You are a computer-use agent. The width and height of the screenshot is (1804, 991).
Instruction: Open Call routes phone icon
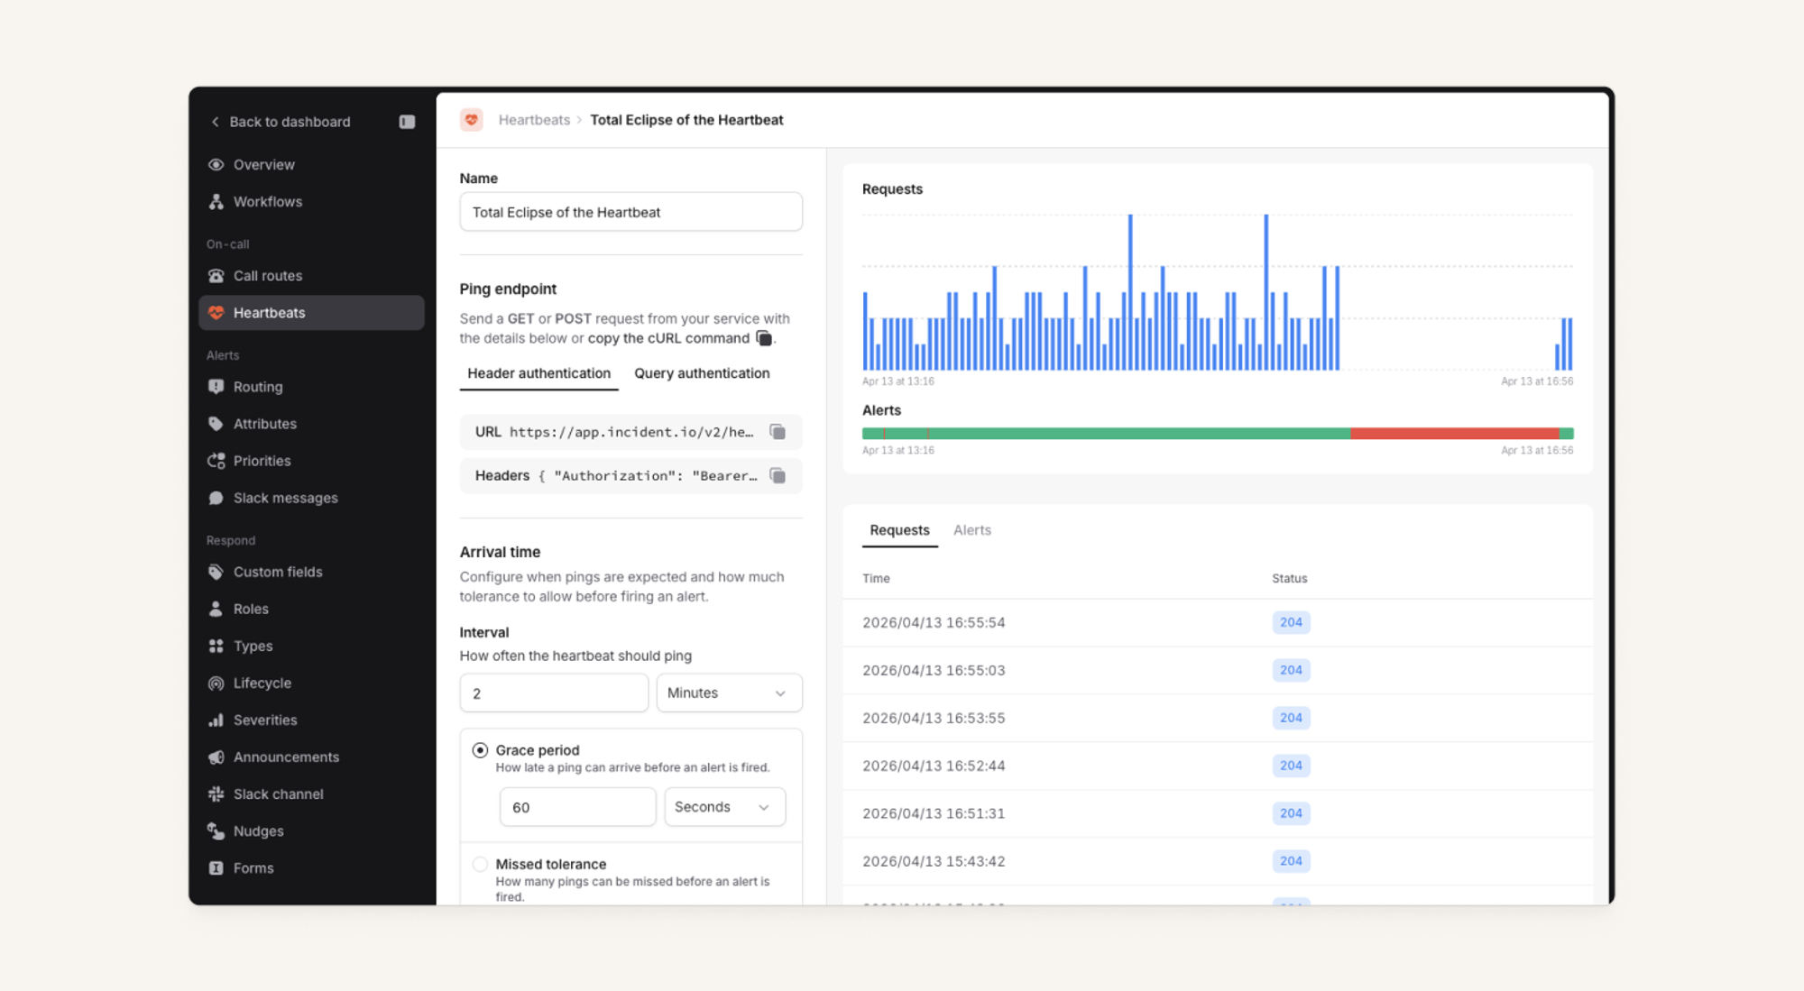(x=216, y=276)
